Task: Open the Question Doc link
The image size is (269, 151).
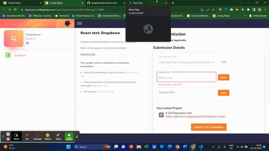Action: (88, 54)
